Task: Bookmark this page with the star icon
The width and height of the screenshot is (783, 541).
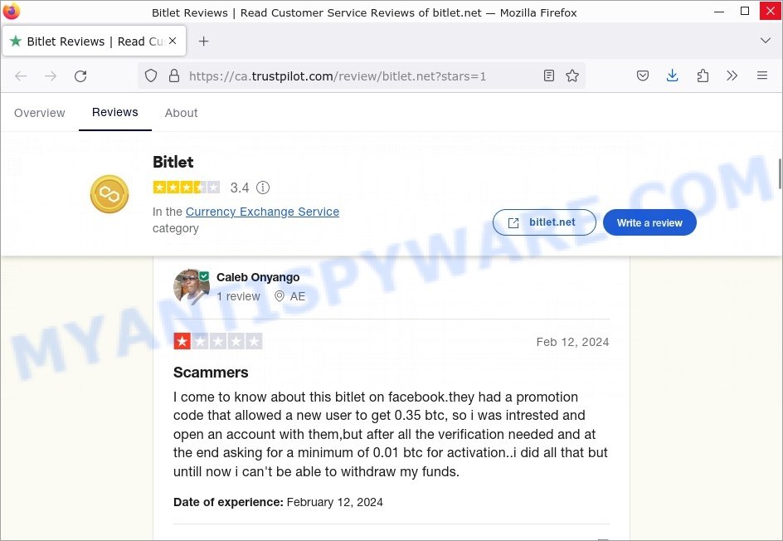Action: pos(572,76)
